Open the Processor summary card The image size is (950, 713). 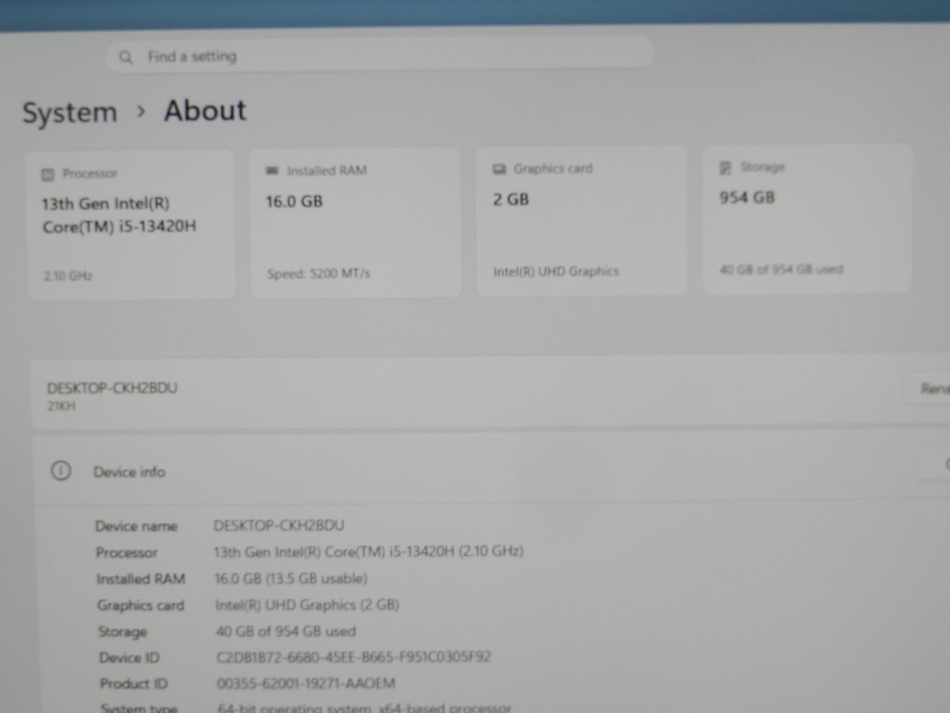131,225
